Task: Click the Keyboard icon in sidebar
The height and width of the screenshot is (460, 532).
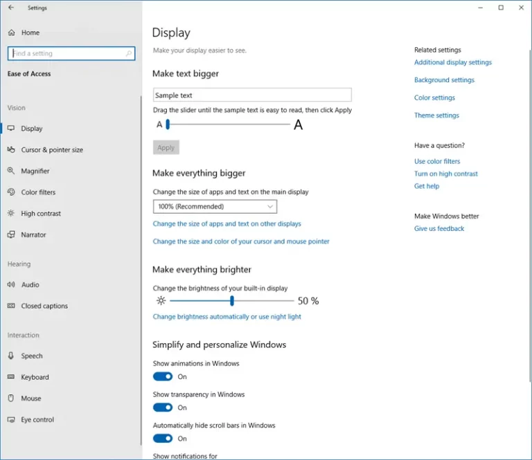Action: coord(11,377)
